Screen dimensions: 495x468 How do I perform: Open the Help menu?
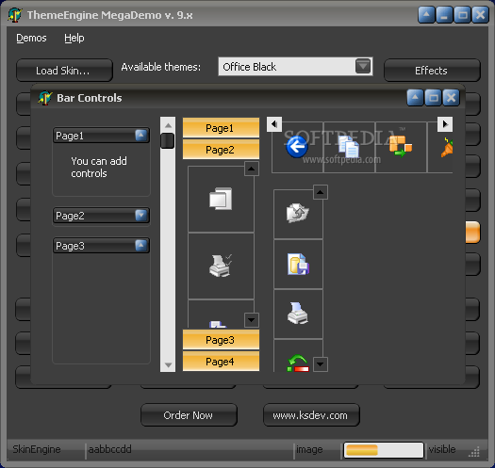(x=74, y=39)
